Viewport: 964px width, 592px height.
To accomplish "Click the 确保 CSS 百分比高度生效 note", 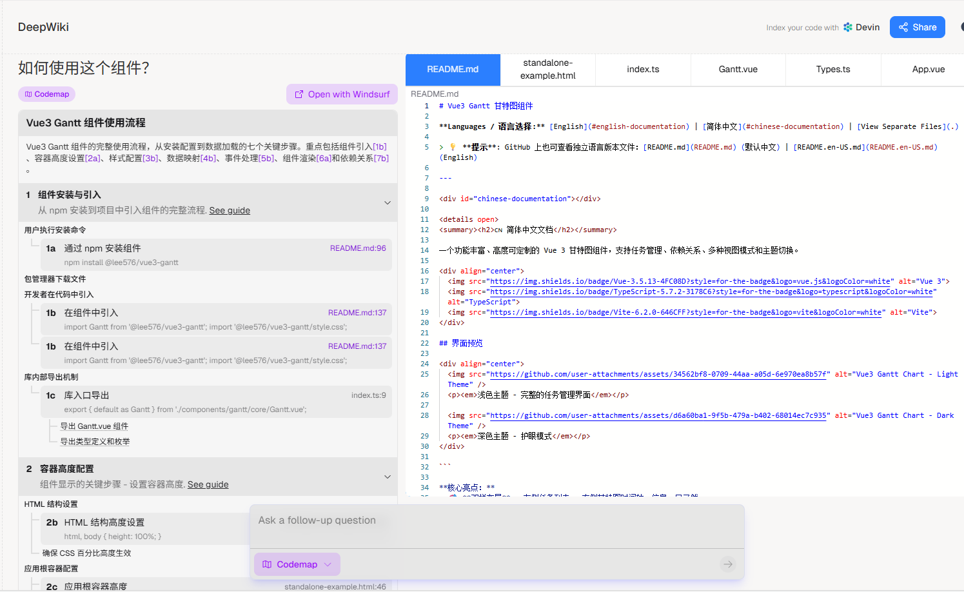I will pos(86,553).
